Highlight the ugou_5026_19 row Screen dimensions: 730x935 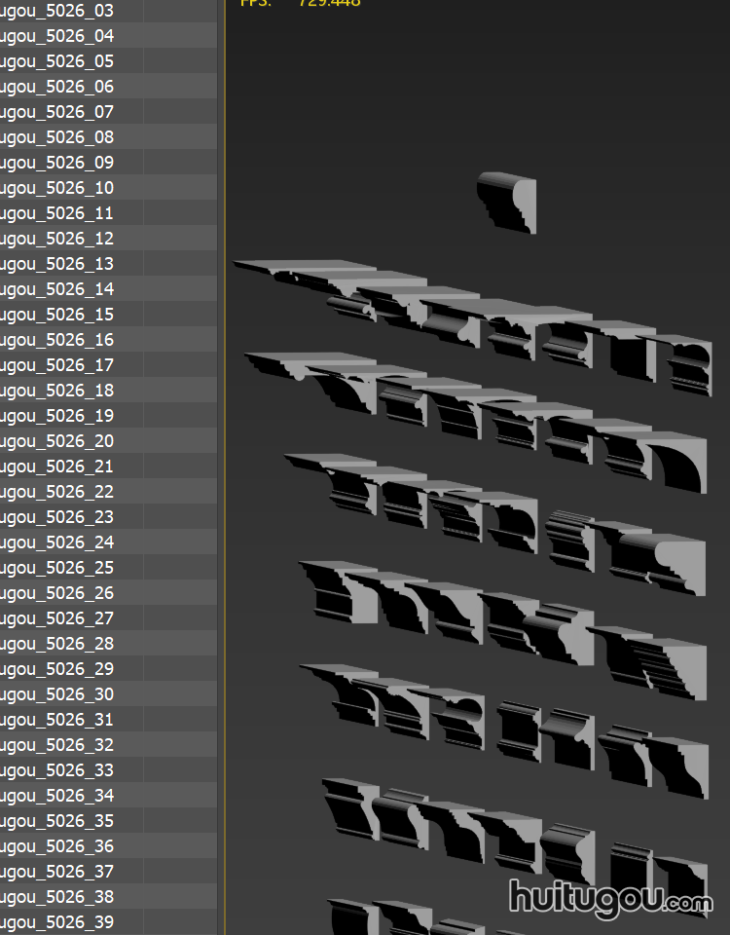pyautogui.click(x=108, y=416)
